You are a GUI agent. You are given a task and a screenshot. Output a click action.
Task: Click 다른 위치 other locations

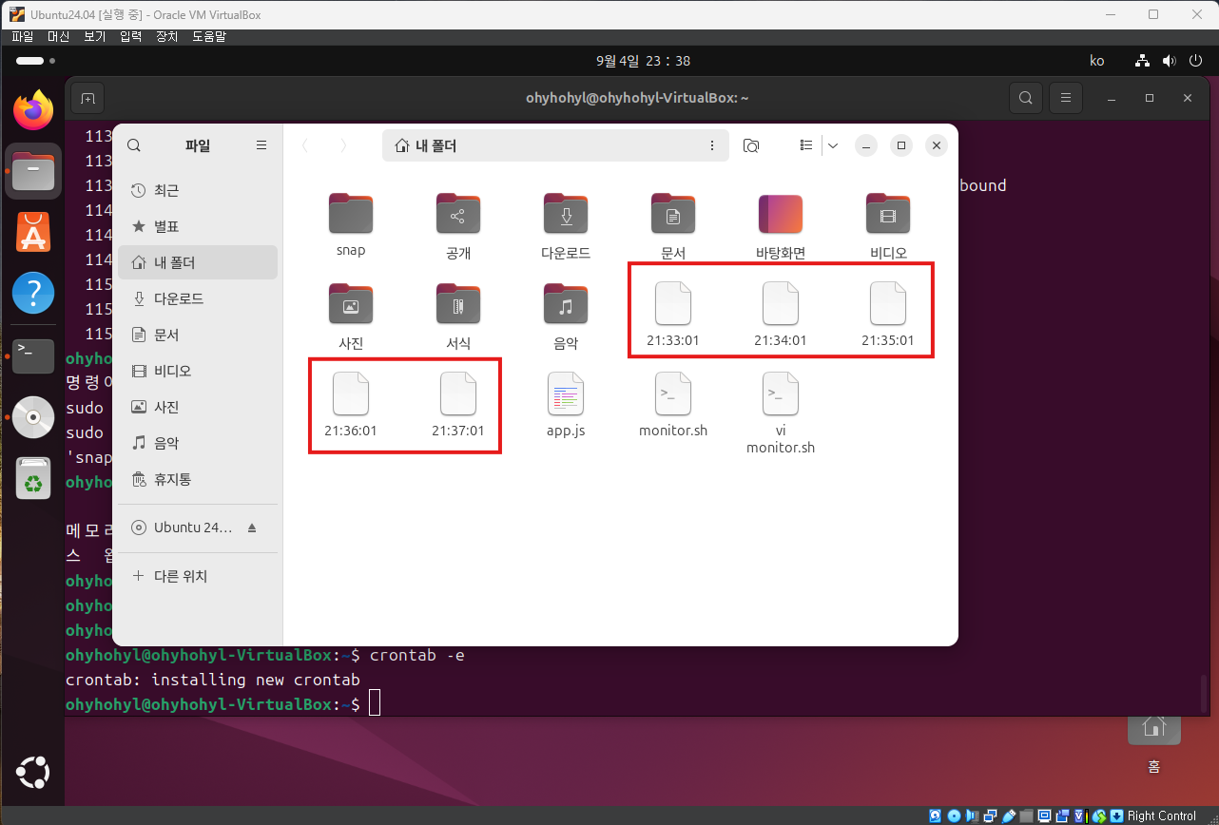198,576
